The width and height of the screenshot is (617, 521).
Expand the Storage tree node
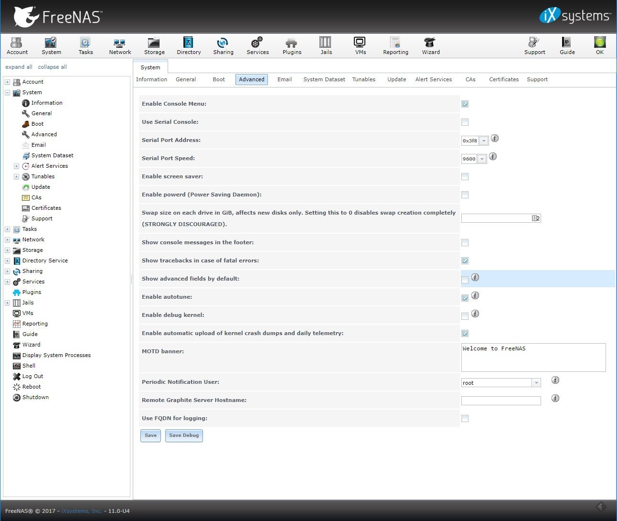[x=8, y=250]
